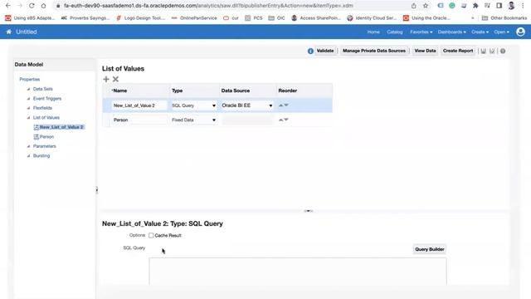This screenshot has height=299, width=531.
Task: Click inside the SQL Query text area
Action: point(298,272)
